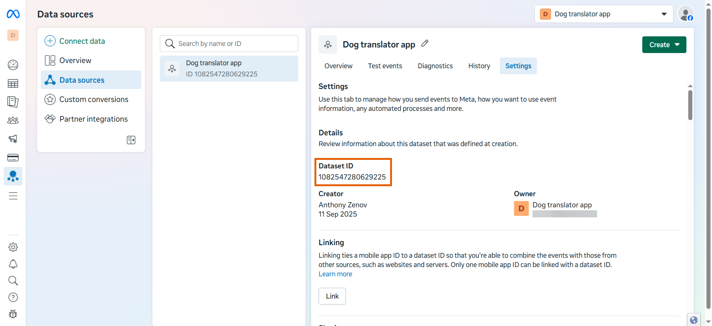712x326 pixels.
Task: Follow the Learn more link
Action: (x=335, y=274)
